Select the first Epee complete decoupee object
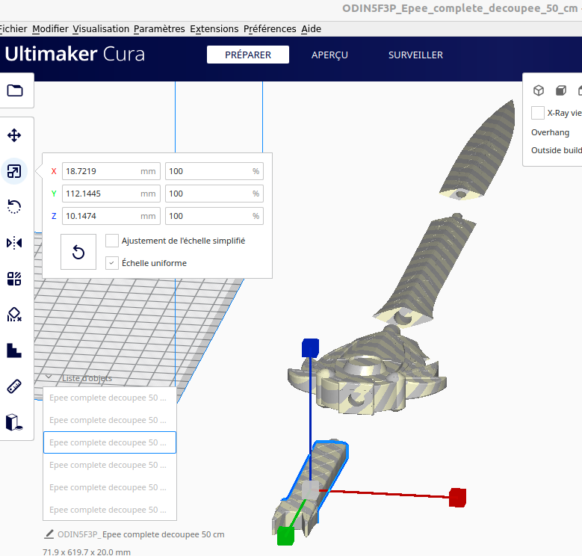Viewport: 582px width, 556px height. pyautogui.click(x=110, y=398)
